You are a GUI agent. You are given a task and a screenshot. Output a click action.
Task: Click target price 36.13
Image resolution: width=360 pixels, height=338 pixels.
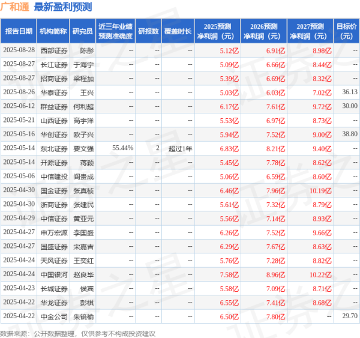pyautogui.click(x=350, y=92)
